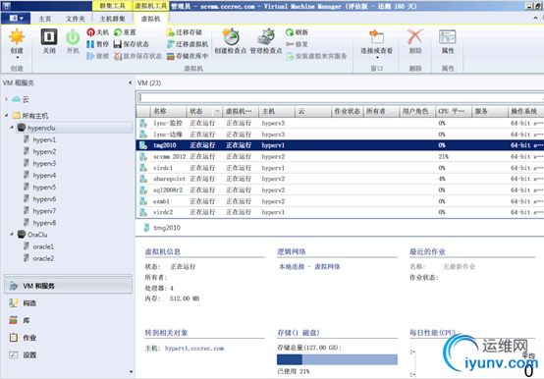Click 迁移存储 migrate storage
Viewport: 544px width, 379px height.
pyautogui.click(x=184, y=32)
